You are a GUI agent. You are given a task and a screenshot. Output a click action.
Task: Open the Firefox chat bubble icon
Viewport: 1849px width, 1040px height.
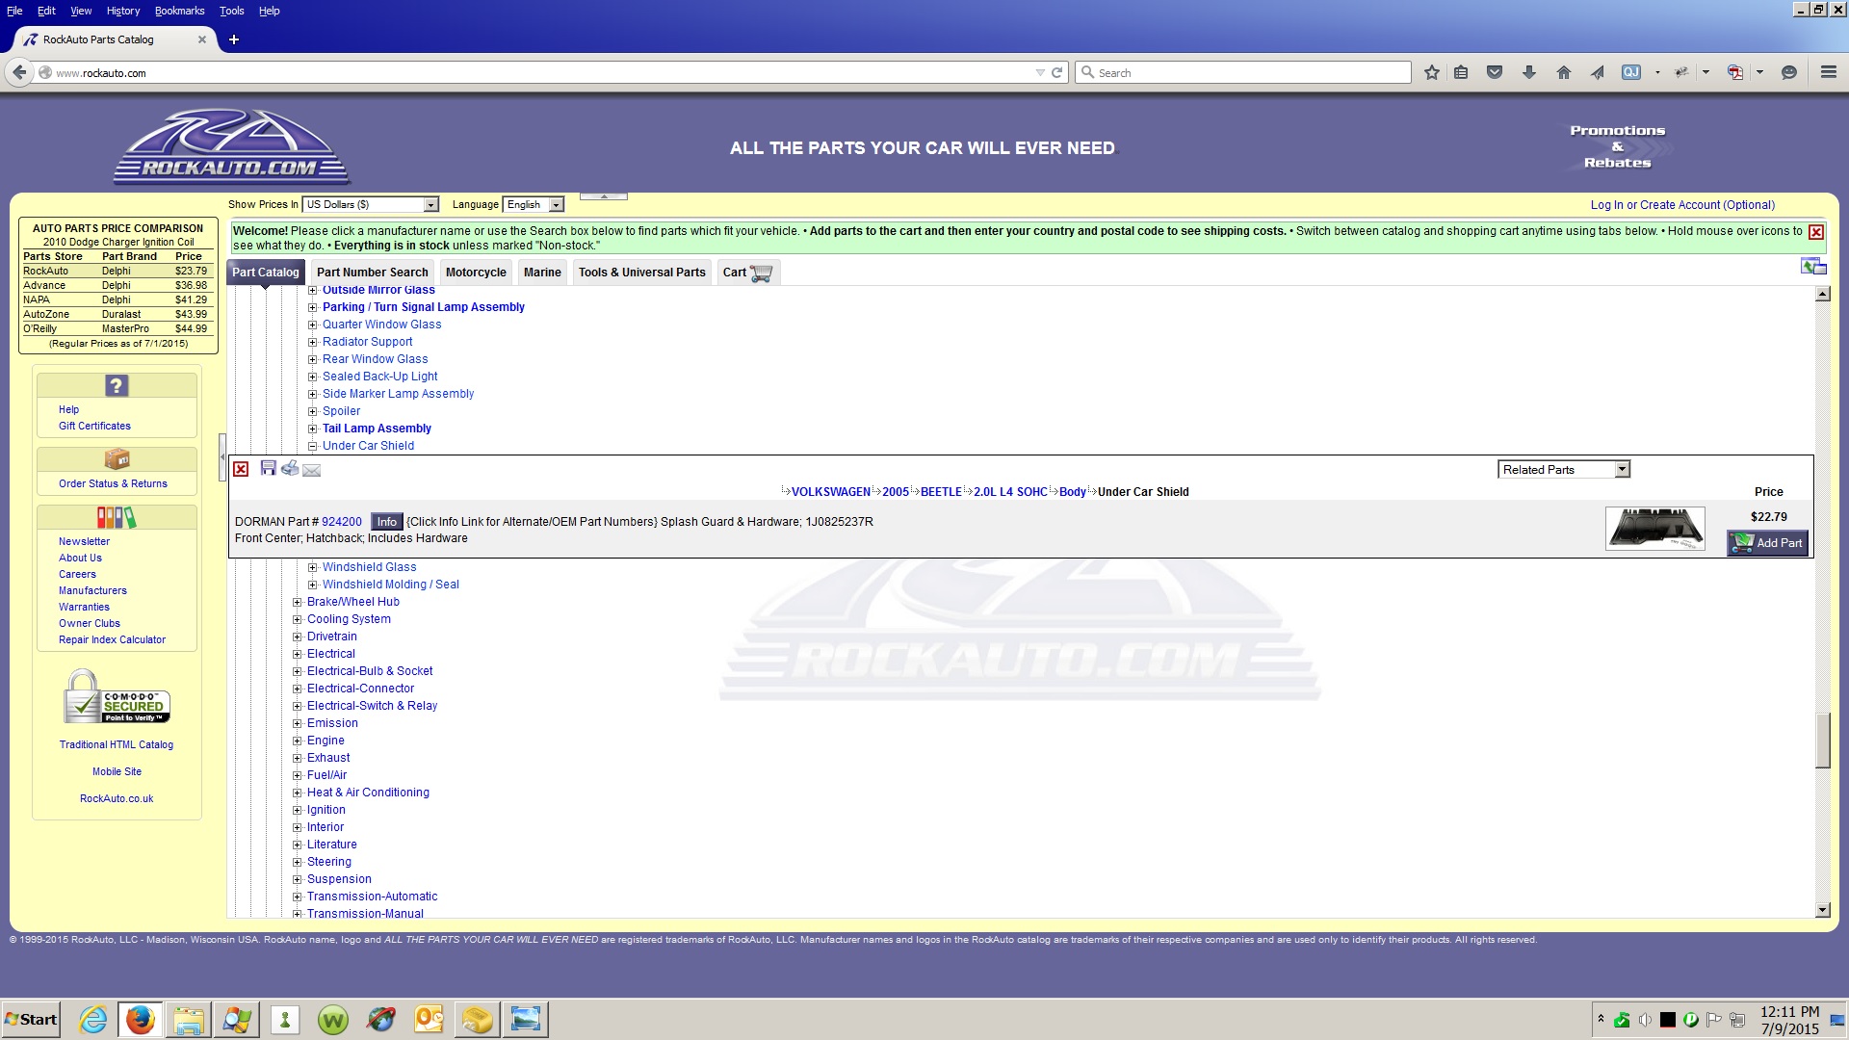1789,72
